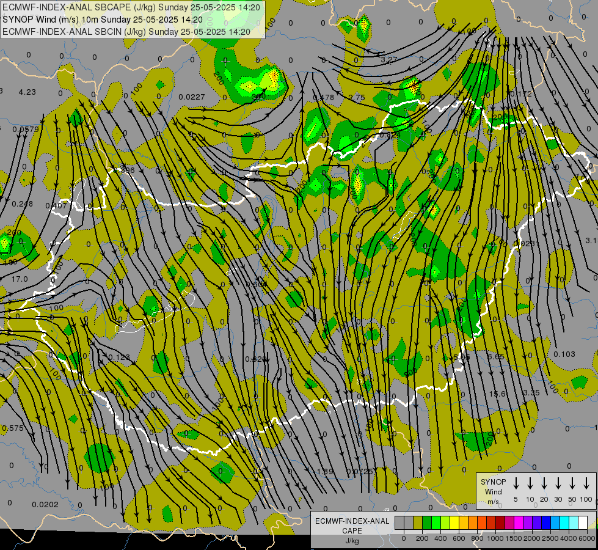Click the 20 m/s wind arrow in legend

click(544, 483)
